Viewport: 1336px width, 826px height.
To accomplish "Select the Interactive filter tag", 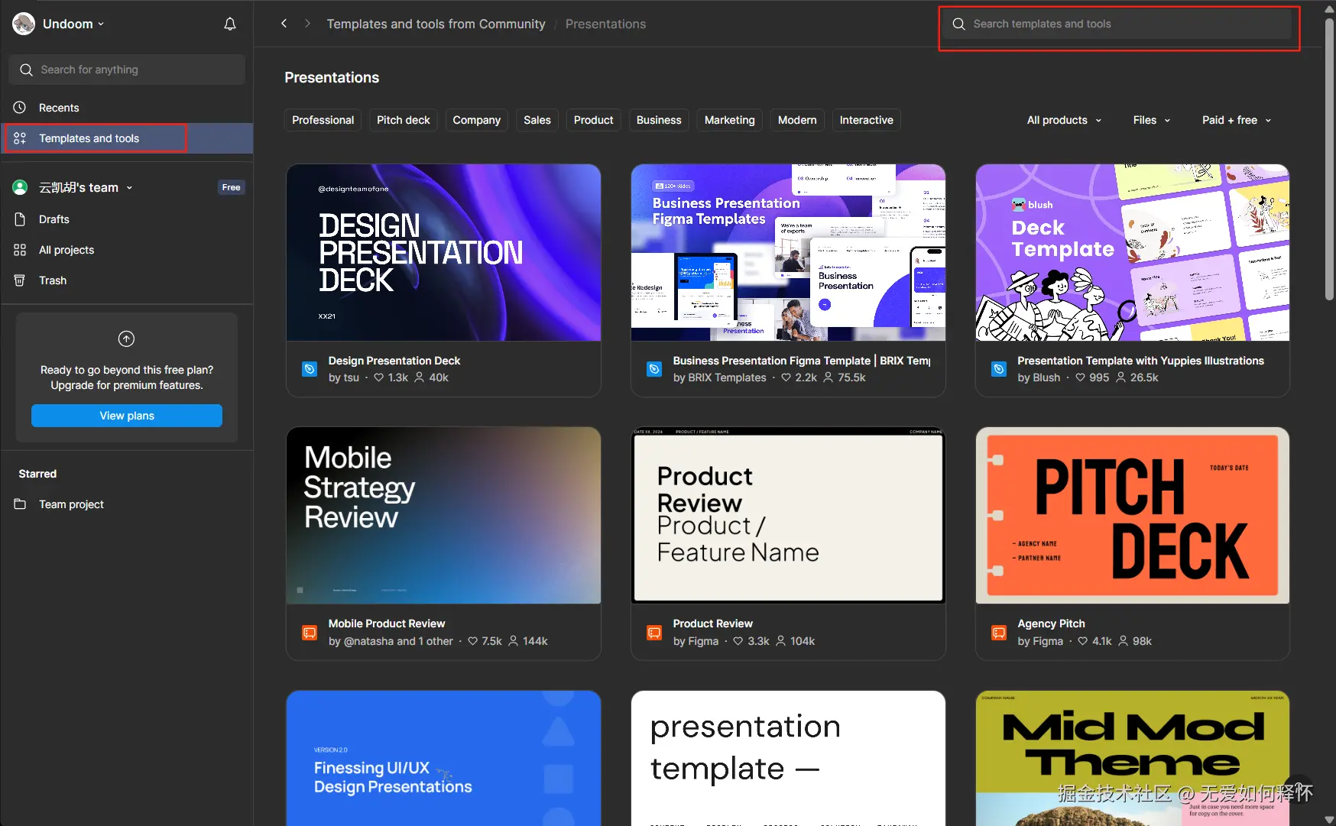I will tap(866, 120).
